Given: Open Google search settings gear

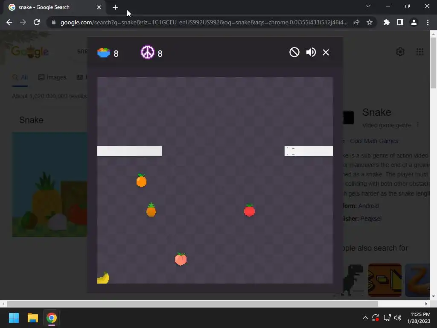Looking at the screenshot, I should (x=400, y=52).
